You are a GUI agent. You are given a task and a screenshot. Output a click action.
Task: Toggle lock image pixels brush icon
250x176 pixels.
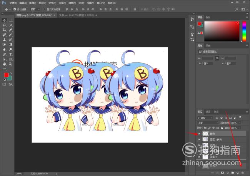(209, 128)
